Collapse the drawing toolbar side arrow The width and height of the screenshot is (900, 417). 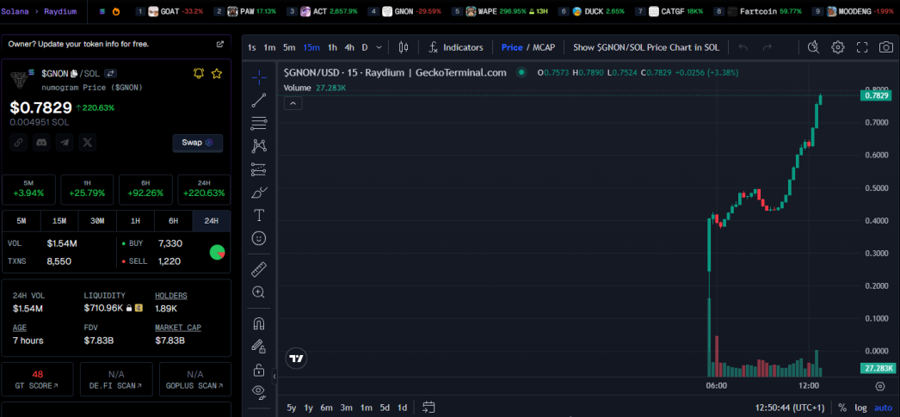coord(274,377)
